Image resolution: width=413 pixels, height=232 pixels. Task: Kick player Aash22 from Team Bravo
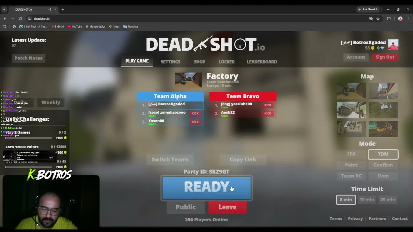pyautogui.click(x=267, y=113)
